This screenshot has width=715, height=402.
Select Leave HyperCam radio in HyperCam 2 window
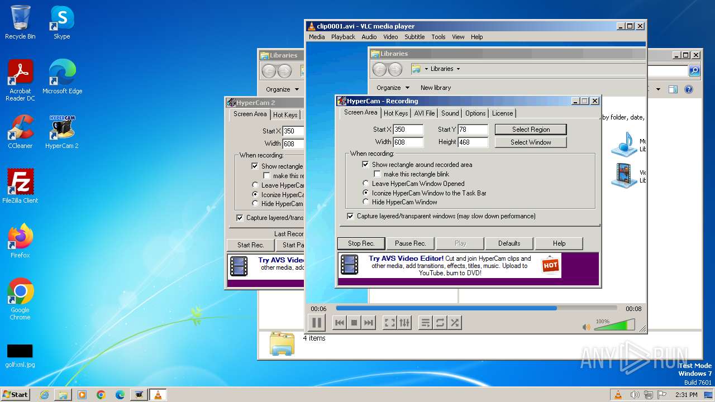[255, 185]
